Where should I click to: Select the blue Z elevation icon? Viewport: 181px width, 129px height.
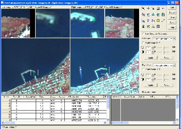(148, 21)
